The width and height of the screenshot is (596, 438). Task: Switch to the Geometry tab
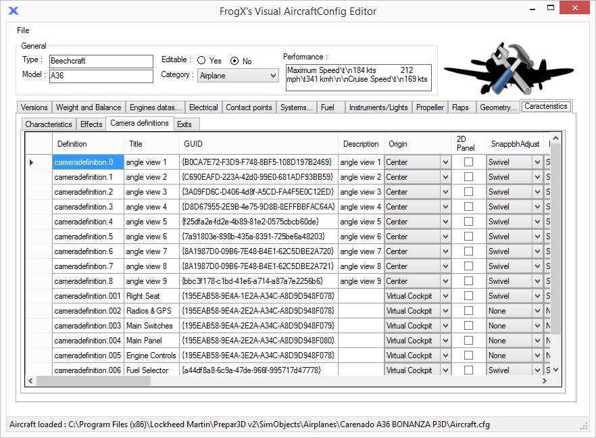pyautogui.click(x=498, y=107)
